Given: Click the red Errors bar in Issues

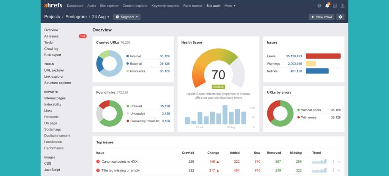Looking at the screenshot, I should pyautogui.click(x=323, y=56).
